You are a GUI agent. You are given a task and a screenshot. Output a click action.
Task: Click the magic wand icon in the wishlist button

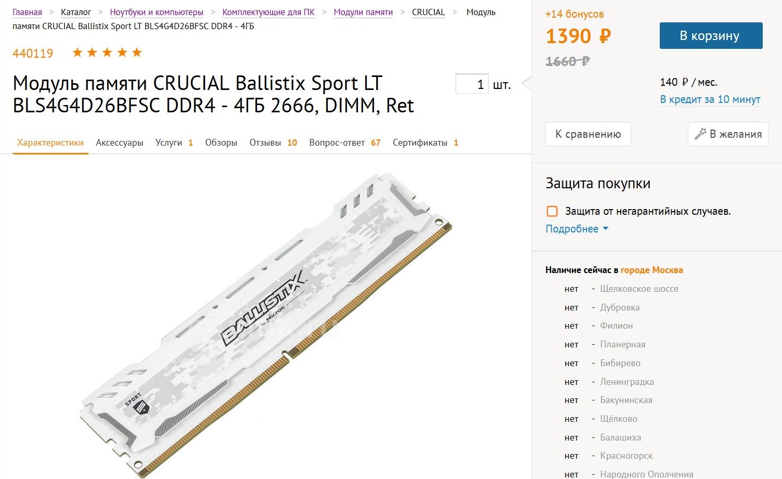click(700, 134)
